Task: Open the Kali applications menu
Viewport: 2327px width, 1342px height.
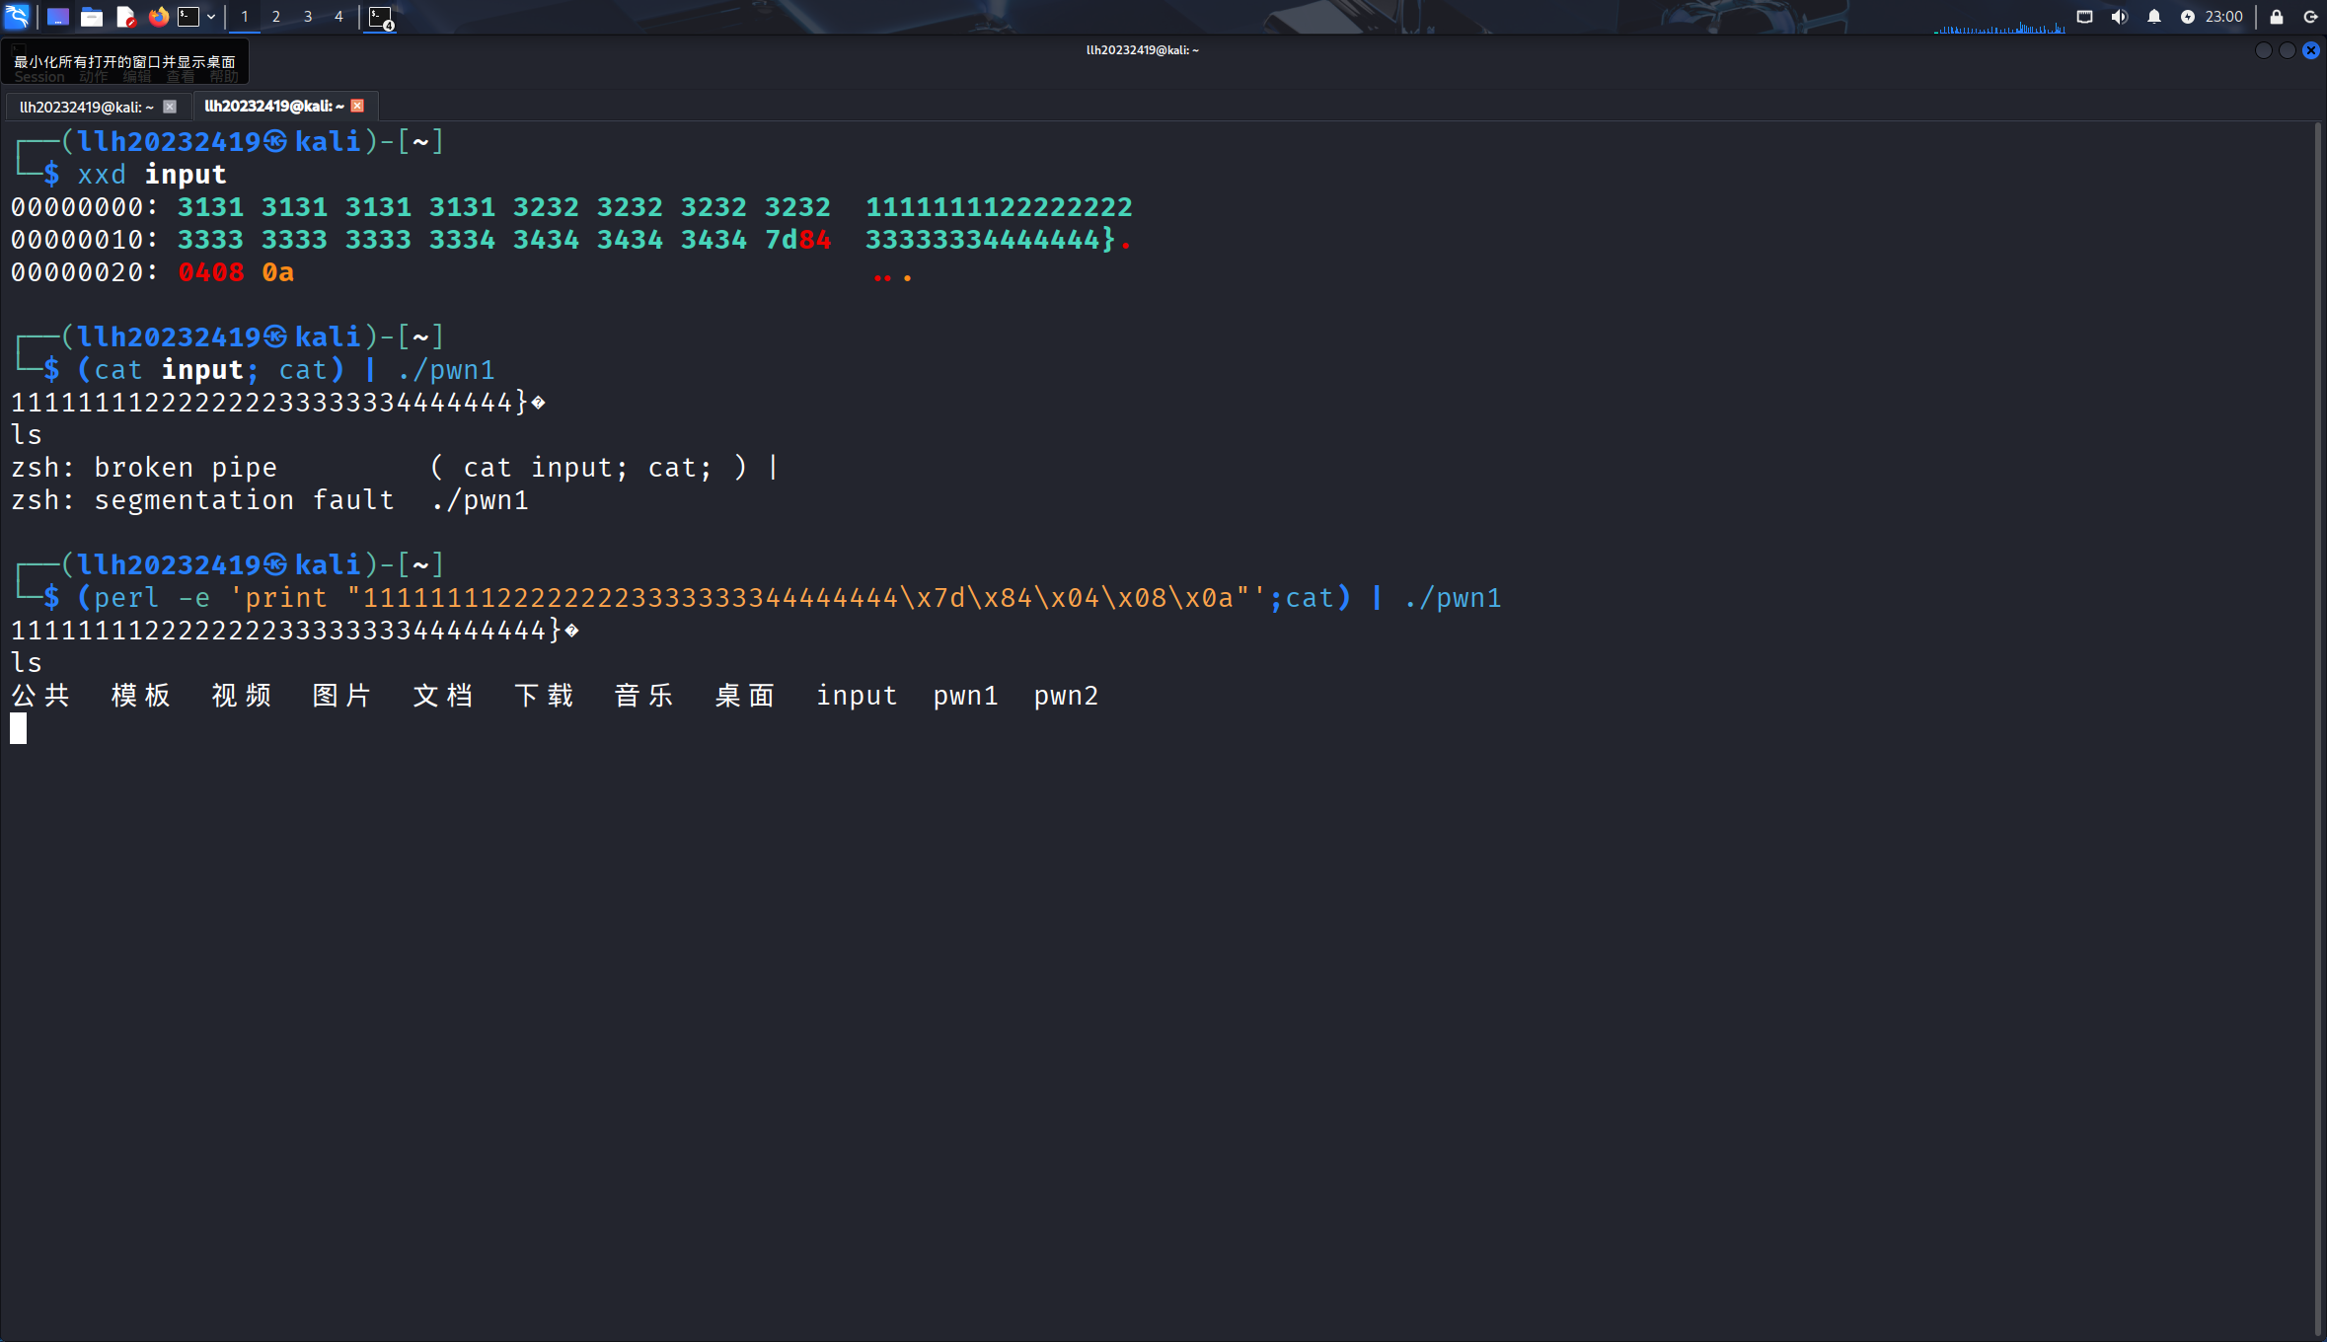Action: coord(17,16)
